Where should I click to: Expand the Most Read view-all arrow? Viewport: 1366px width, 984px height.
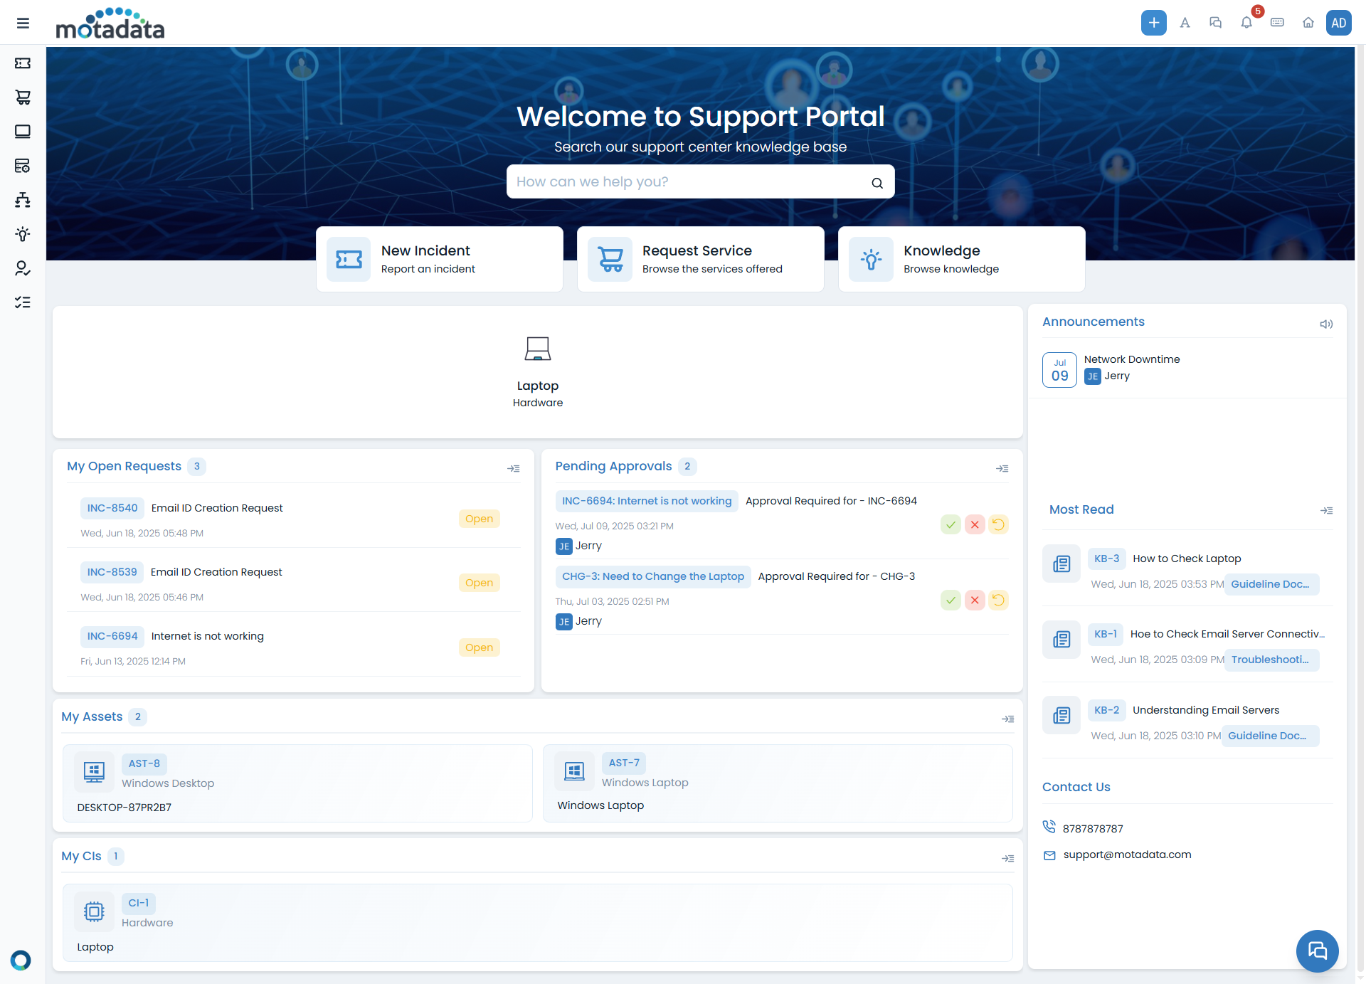[1326, 510]
